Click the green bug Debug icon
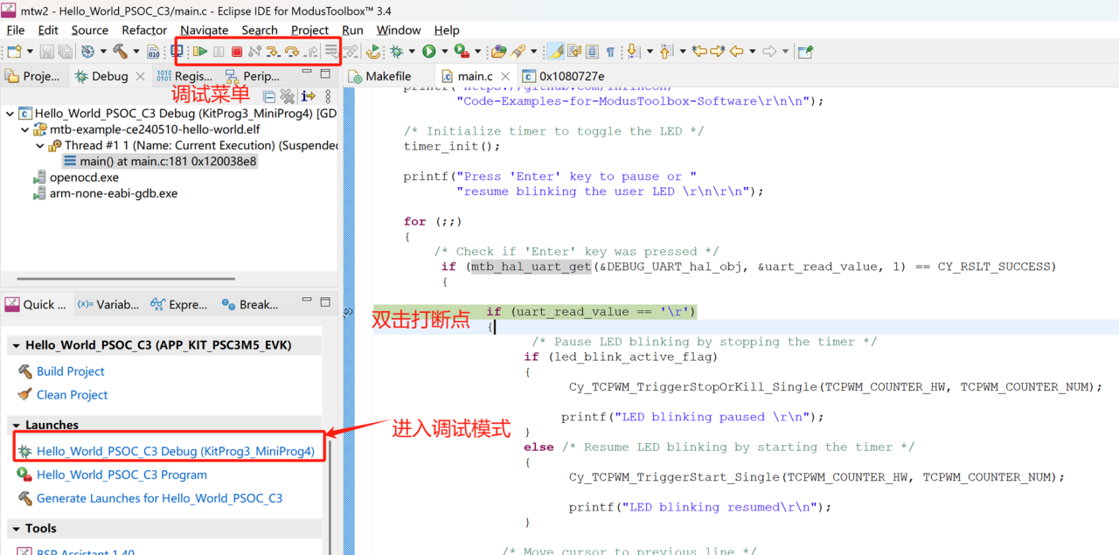Viewport: 1119px width, 555px height. pyautogui.click(x=396, y=52)
